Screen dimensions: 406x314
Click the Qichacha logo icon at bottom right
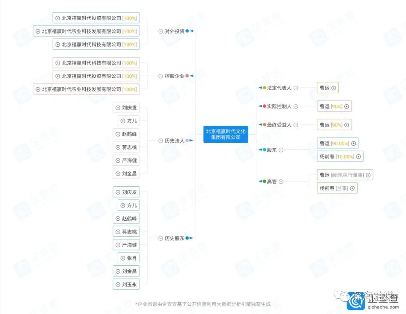(x=357, y=301)
